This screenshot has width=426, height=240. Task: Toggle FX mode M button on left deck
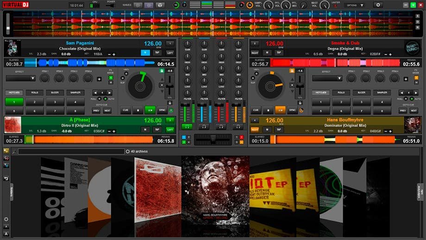[111, 82]
